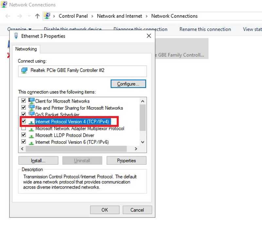Image resolution: width=262 pixels, height=251 pixels.
Task: Expand the chevron after Control Panel
Action: click(x=92, y=16)
